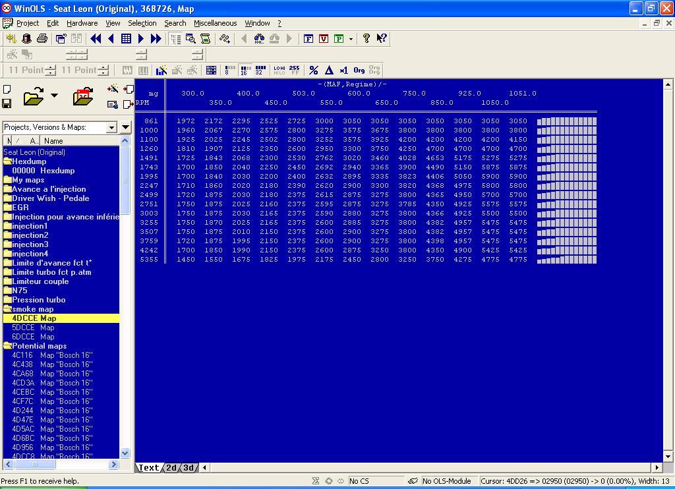The image size is (675, 489).
Task: Click the x1 factor icon
Action: click(x=343, y=70)
